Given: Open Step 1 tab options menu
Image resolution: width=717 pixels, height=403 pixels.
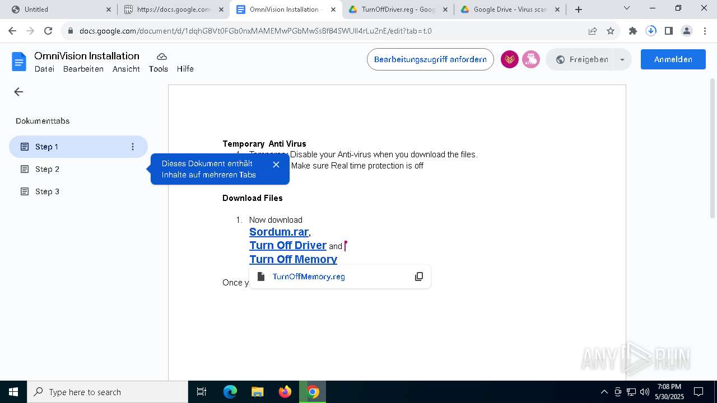Looking at the screenshot, I should [133, 147].
